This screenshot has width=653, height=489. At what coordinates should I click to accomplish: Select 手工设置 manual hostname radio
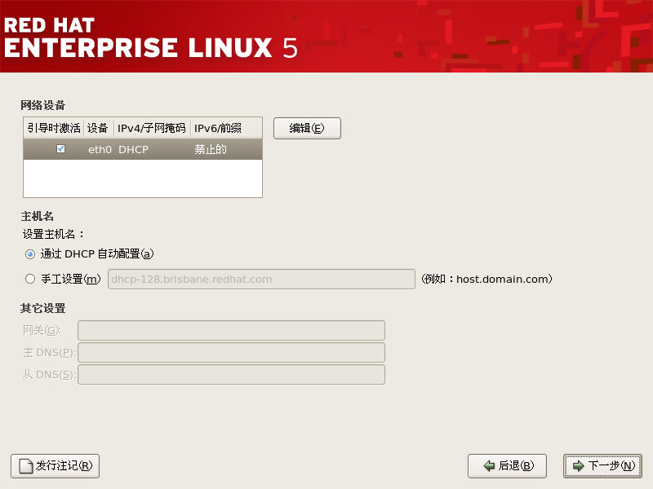click(x=30, y=279)
